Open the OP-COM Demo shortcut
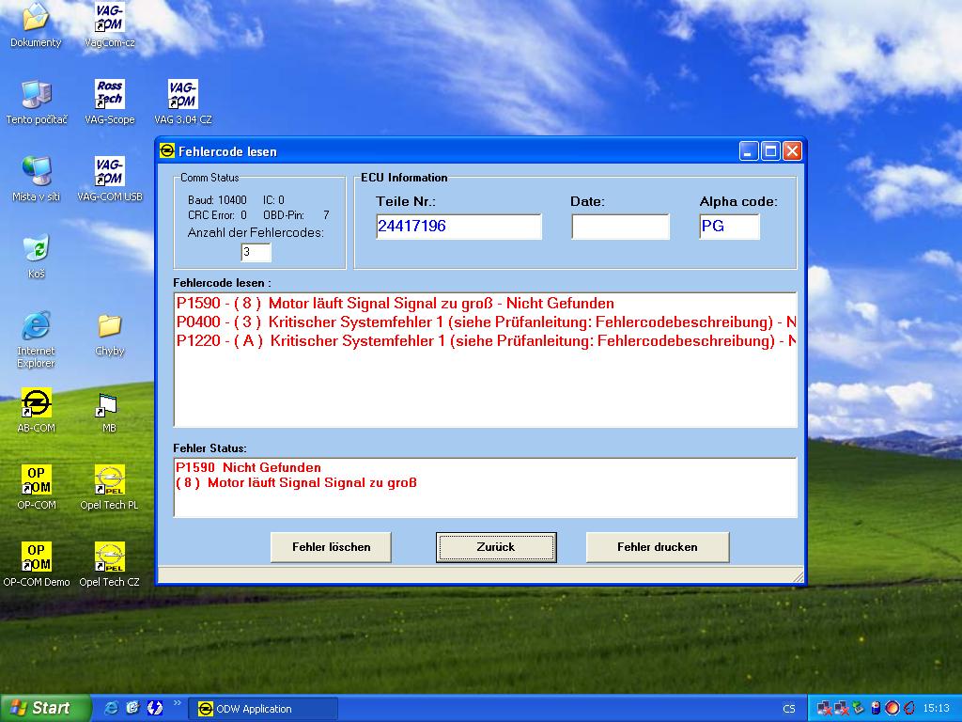Image resolution: width=962 pixels, height=722 pixels. click(36, 557)
